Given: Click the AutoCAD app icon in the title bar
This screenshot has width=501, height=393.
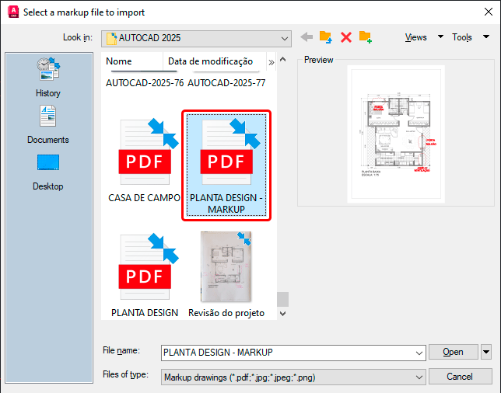Looking at the screenshot, I should pos(13,12).
